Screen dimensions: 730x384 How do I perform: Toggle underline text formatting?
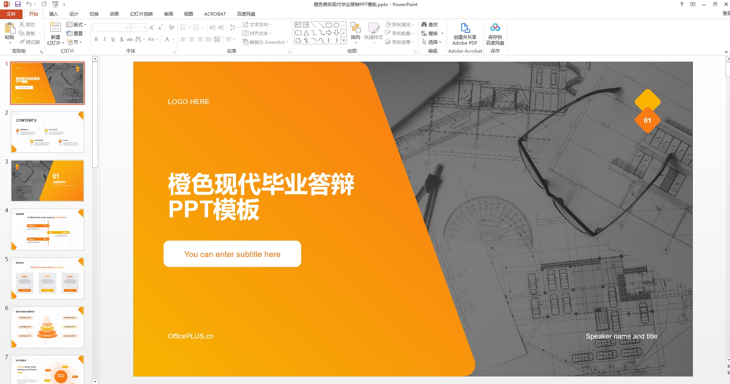coord(113,39)
